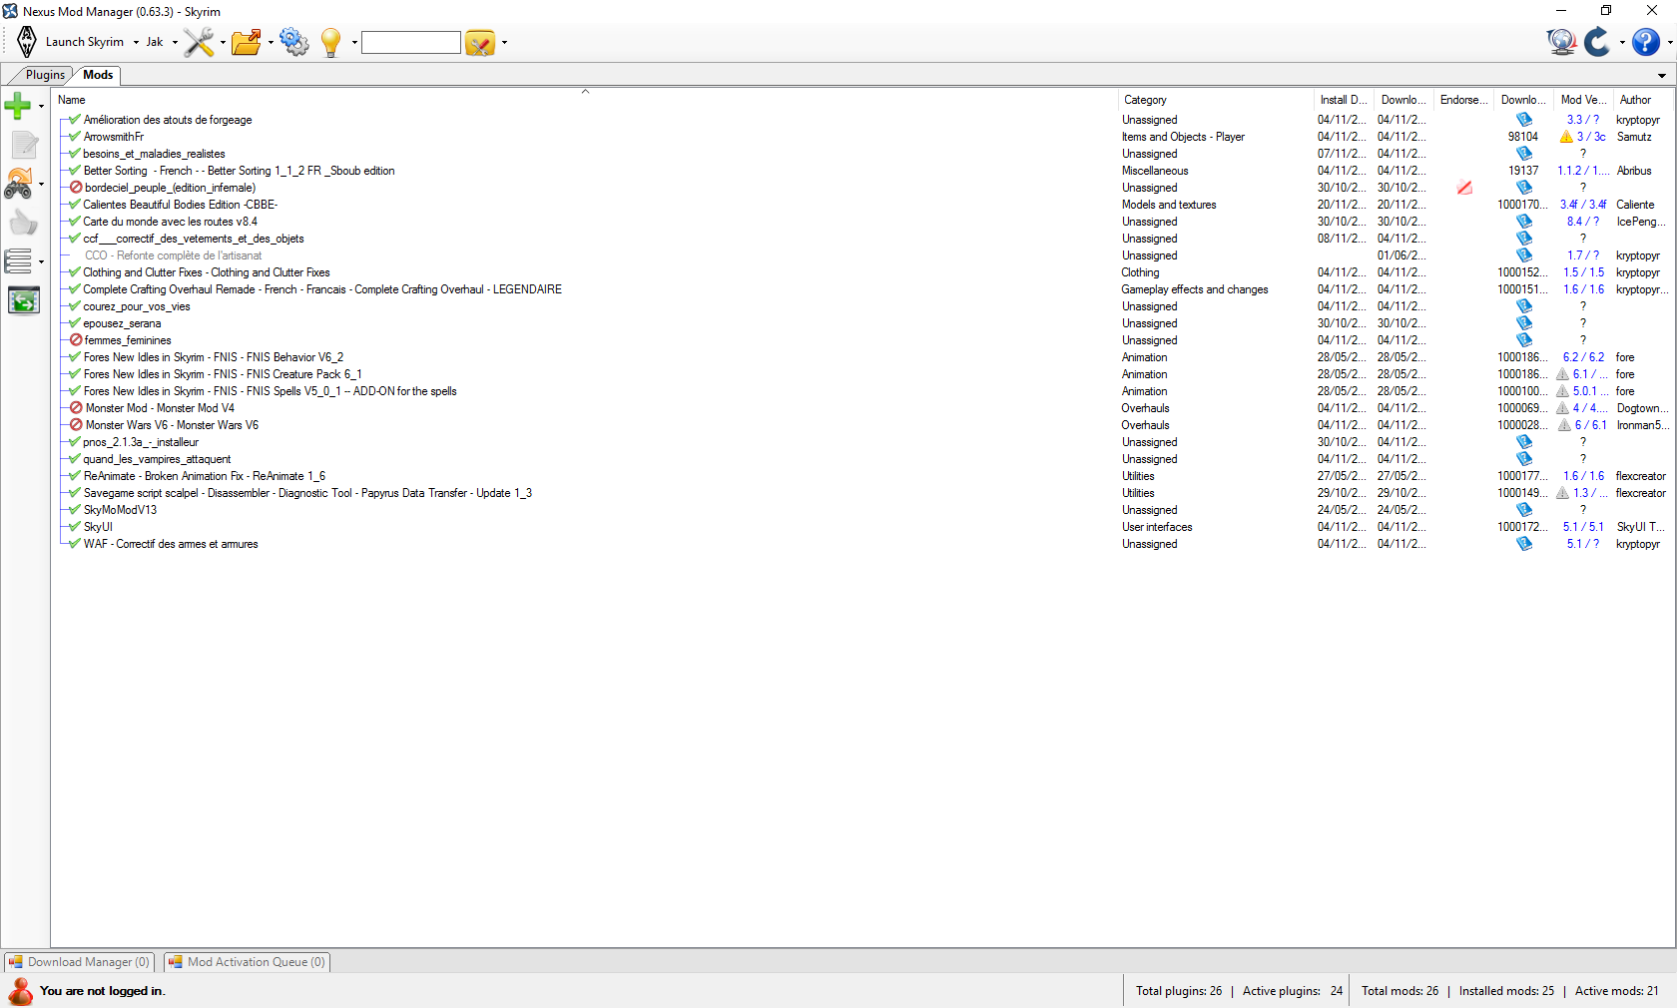Sort mods by the Category column header
Viewport: 1677px width, 1008px height.
pos(1145,100)
